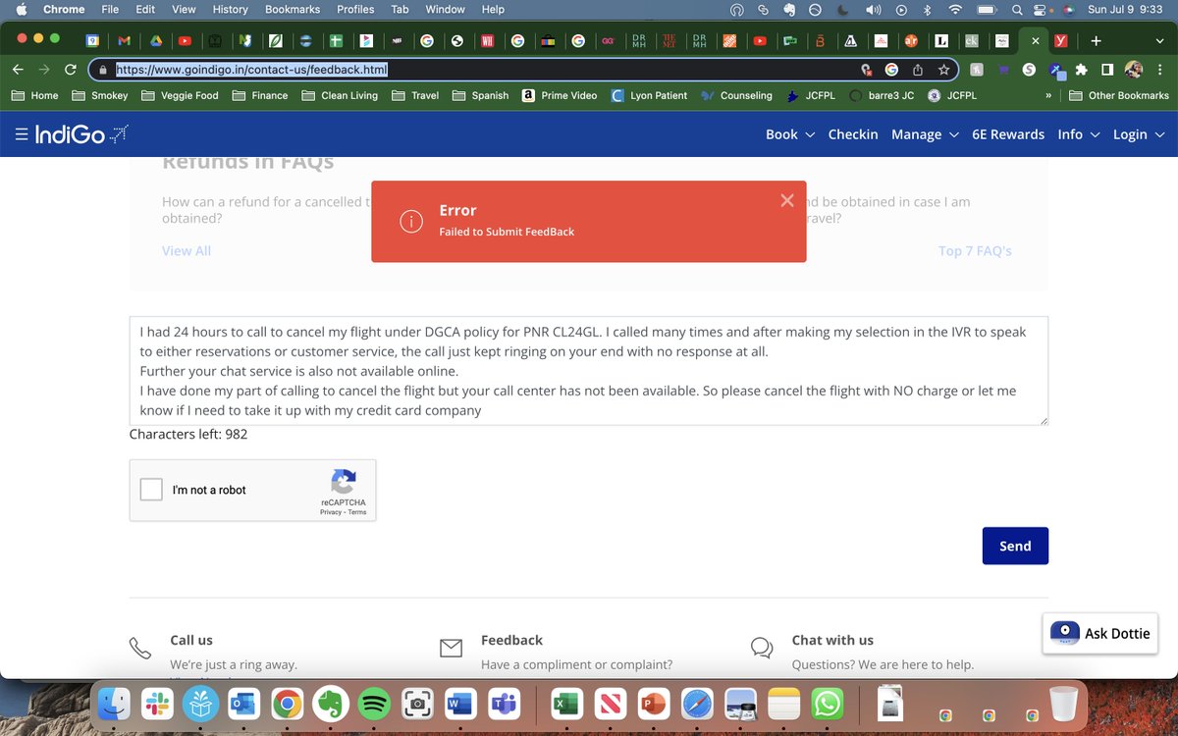Open the Veggie Food bookmarks folder
The height and width of the screenshot is (736, 1178).
click(180, 95)
